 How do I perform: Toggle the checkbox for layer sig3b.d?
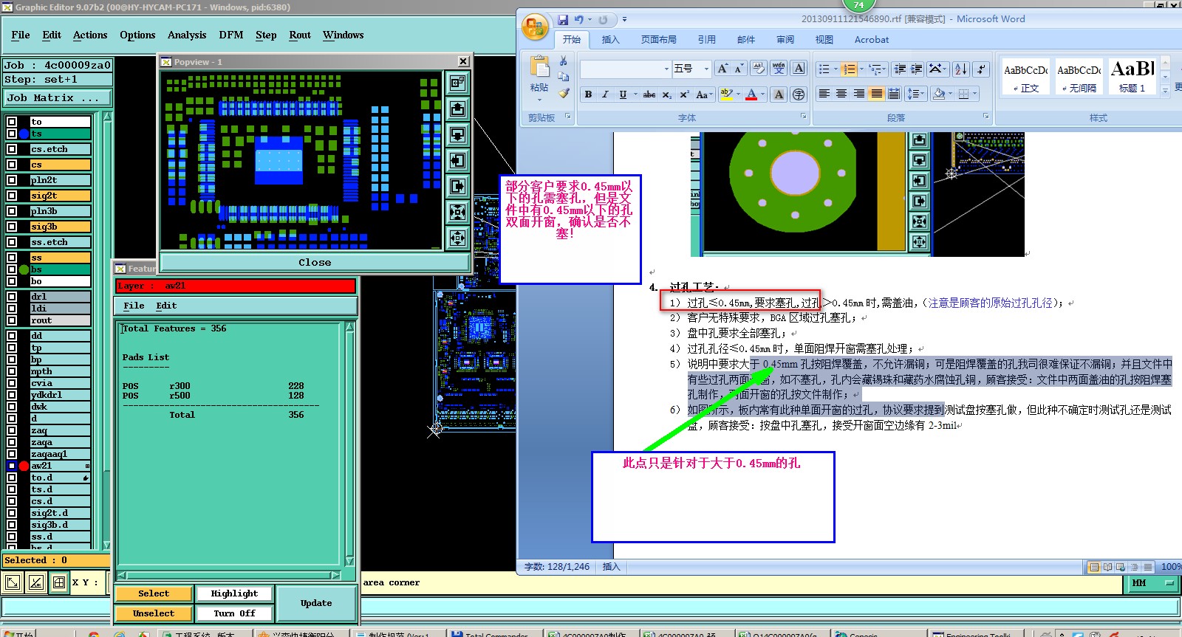(12, 525)
